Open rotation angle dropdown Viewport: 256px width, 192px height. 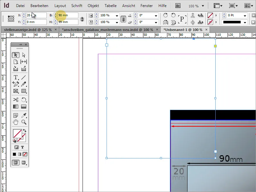[x=156, y=16]
